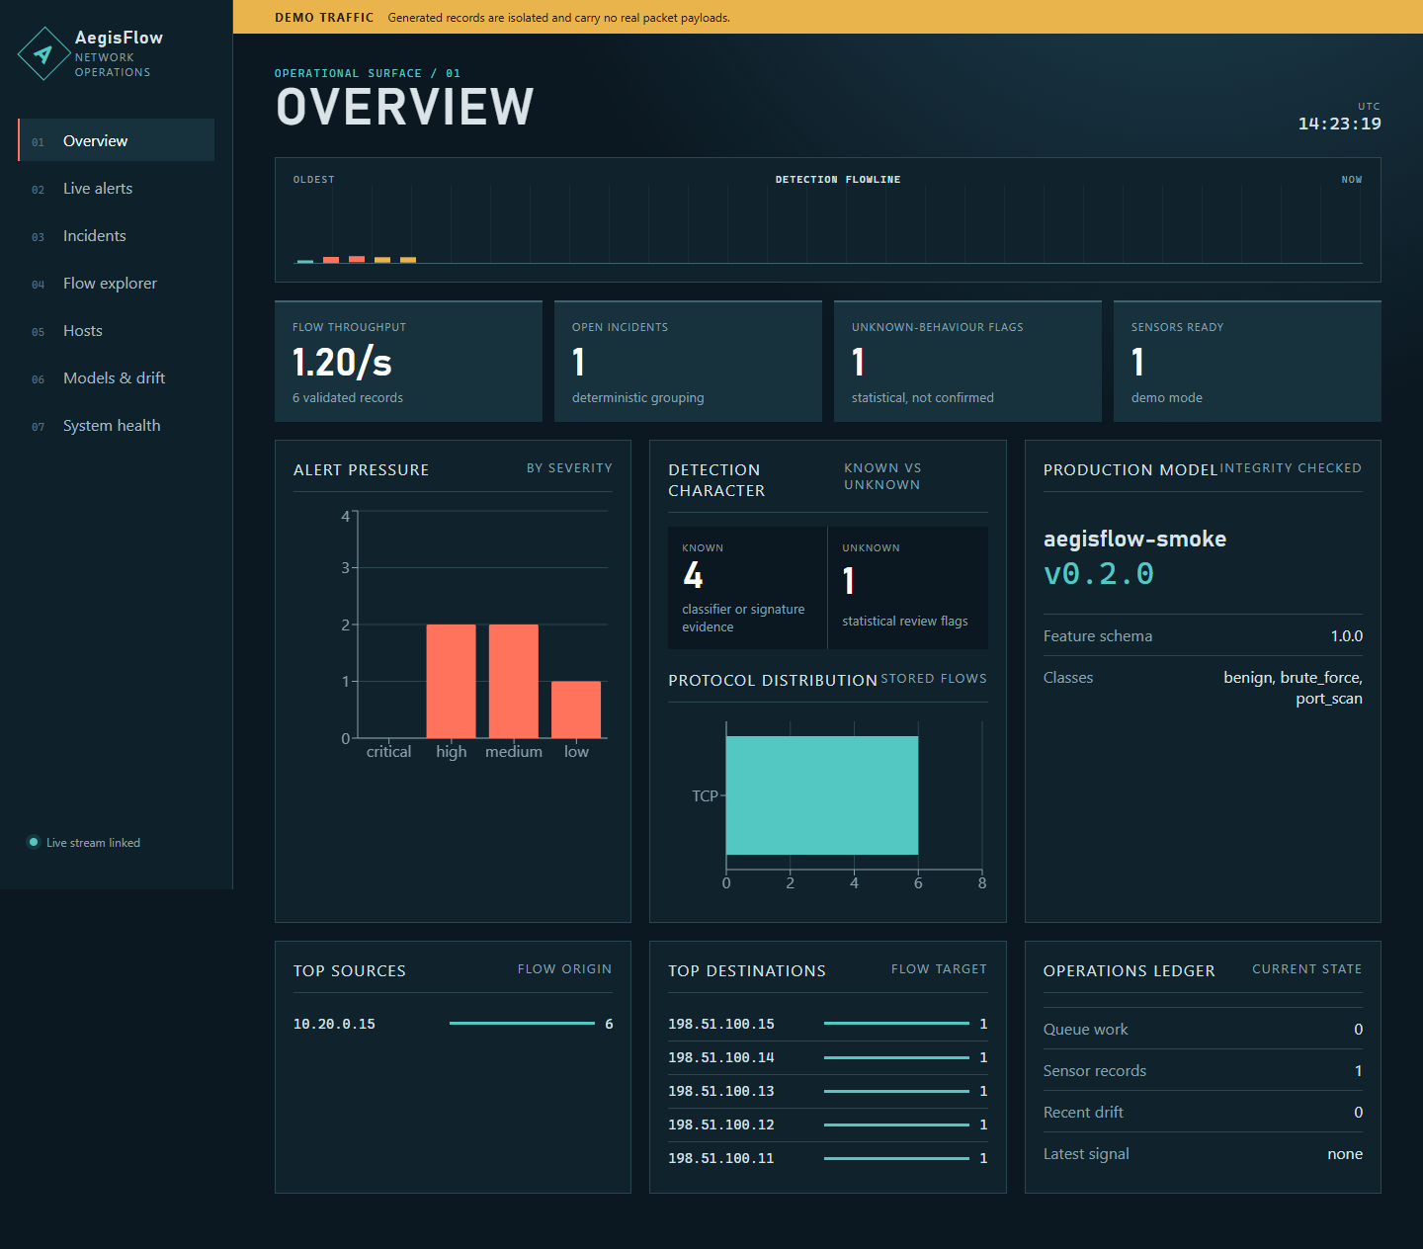The height and width of the screenshot is (1249, 1423).
Task: Click the aegisflow-smoke model name
Action: pos(1134,539)
